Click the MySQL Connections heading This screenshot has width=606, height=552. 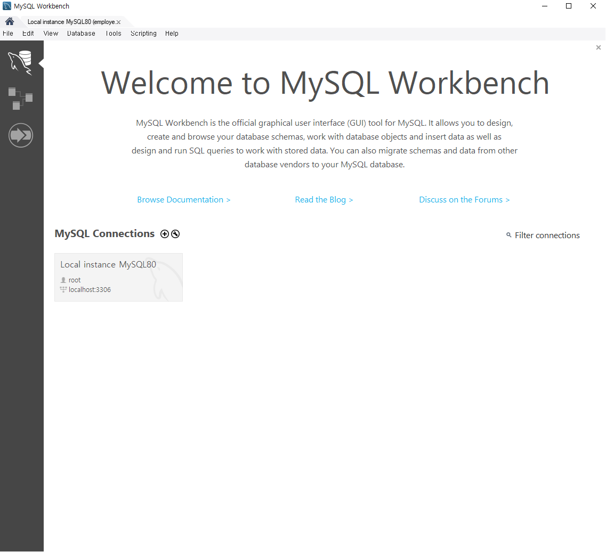104,234
